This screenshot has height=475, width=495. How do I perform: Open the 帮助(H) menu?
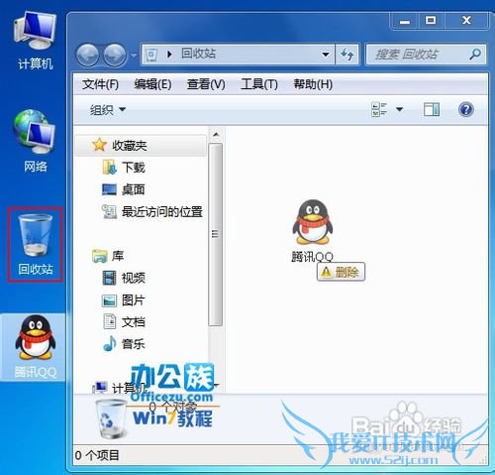(x=313, y=84)
